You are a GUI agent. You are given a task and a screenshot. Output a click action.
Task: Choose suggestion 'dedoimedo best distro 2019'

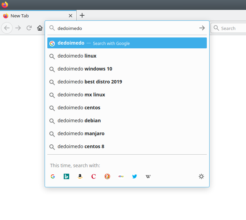[x=127, y=82]
